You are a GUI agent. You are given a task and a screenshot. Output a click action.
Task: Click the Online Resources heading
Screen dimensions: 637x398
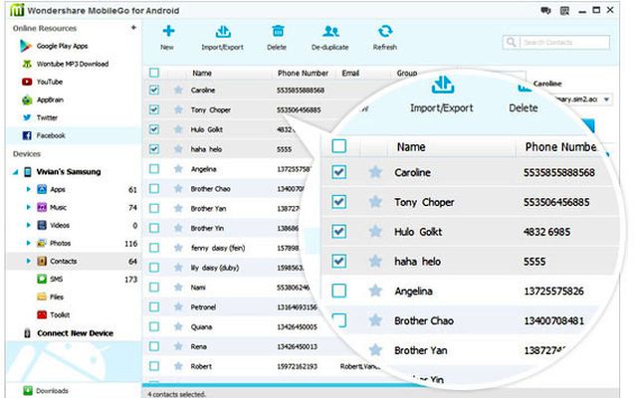[x=45, y=28]
